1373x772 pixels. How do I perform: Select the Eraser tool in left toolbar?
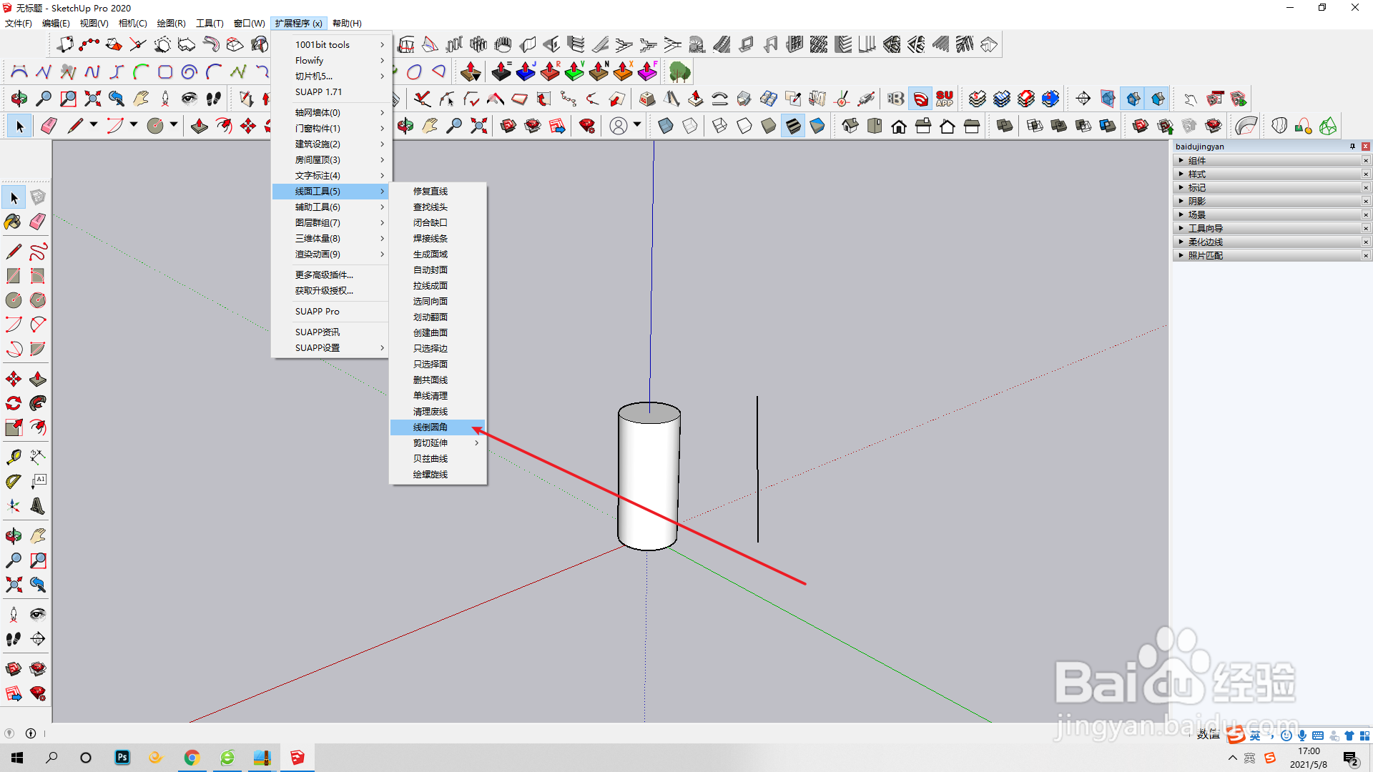(38, 222)
